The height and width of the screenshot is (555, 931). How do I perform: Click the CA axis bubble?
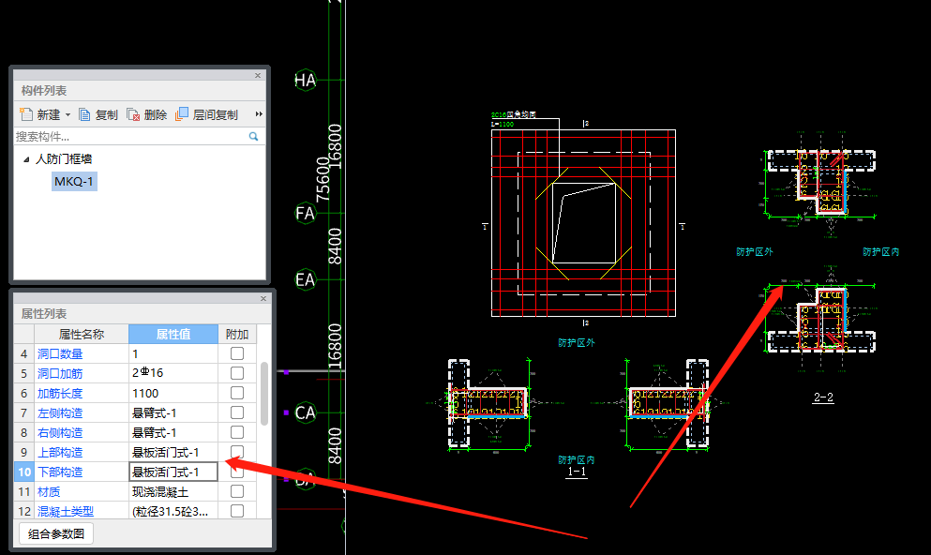click(306, 412)
